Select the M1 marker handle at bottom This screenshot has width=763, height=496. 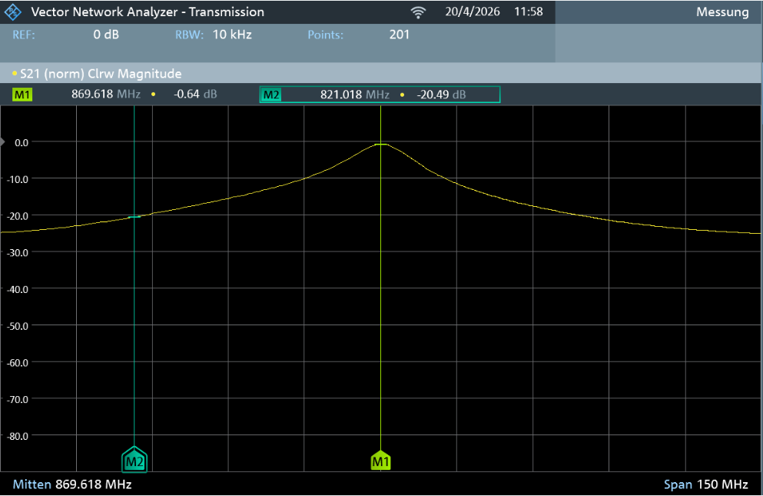tap(380, 461)
